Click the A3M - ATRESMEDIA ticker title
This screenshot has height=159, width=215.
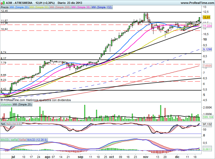pyautogui.click(x=19, y=3)
